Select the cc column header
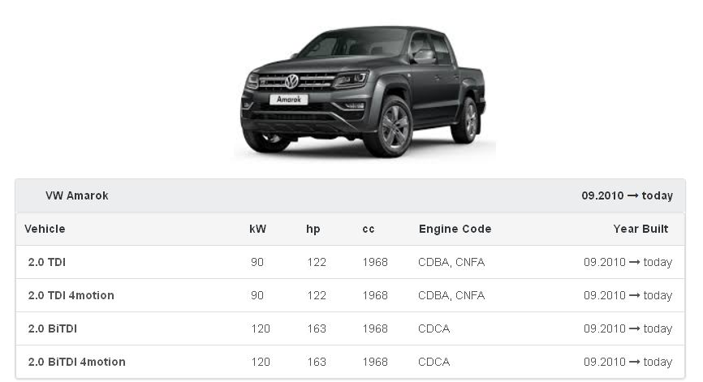Viewport: 703px width, 382px height. pyautogui.click(x=368, y=230)
